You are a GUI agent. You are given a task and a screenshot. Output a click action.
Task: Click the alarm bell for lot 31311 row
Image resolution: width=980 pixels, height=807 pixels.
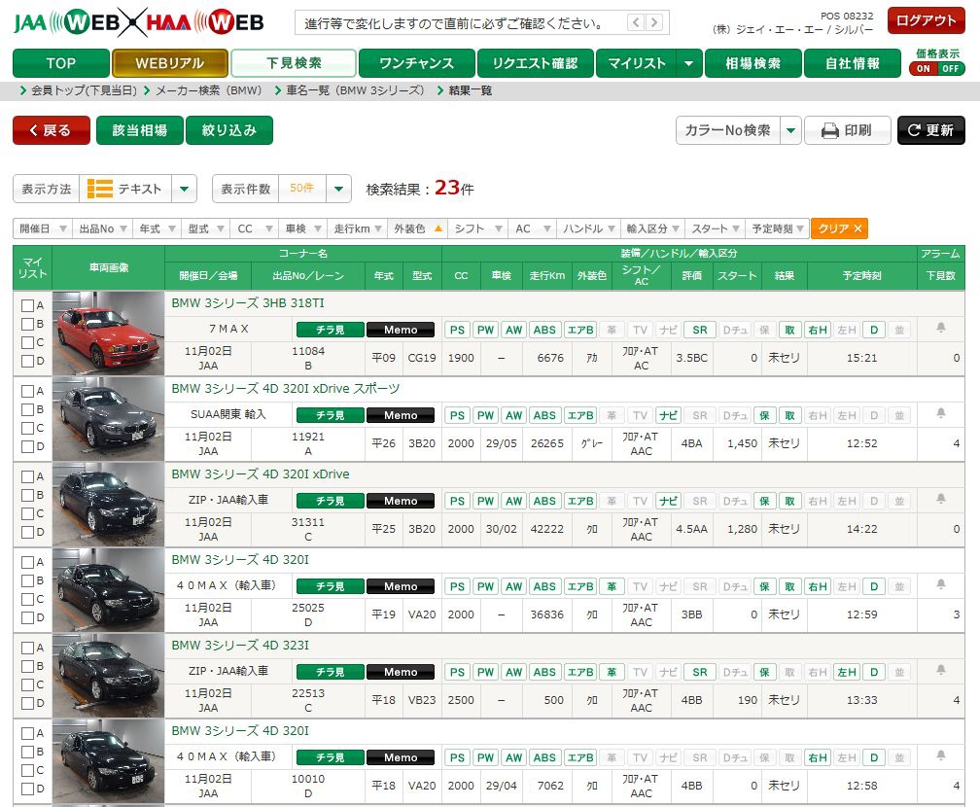pos(941,499)
